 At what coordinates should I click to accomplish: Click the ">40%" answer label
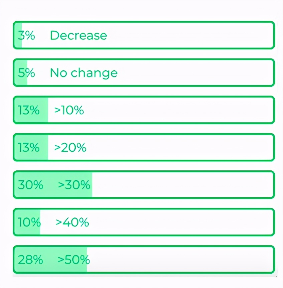tap(72, 222)
